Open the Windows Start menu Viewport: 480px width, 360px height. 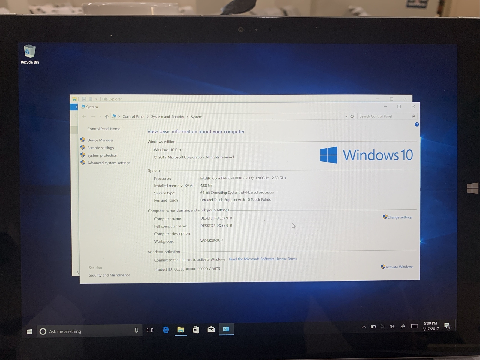[29, 331]
